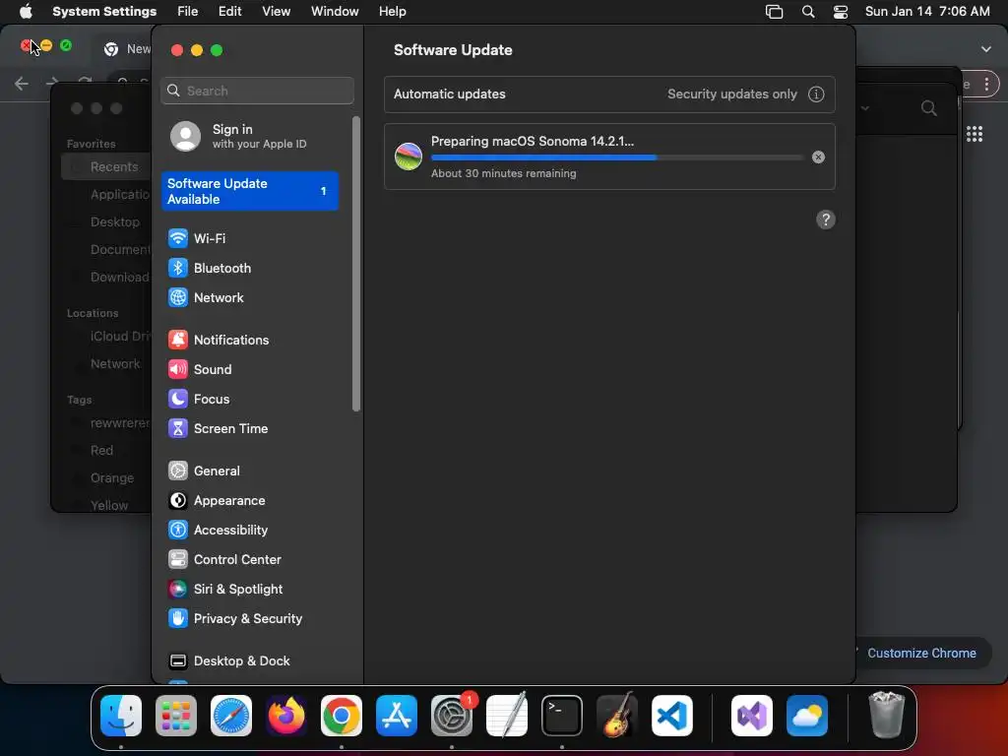Click Finder window search magnifier
Screen dimensions: 1008x756
(929, 108)
